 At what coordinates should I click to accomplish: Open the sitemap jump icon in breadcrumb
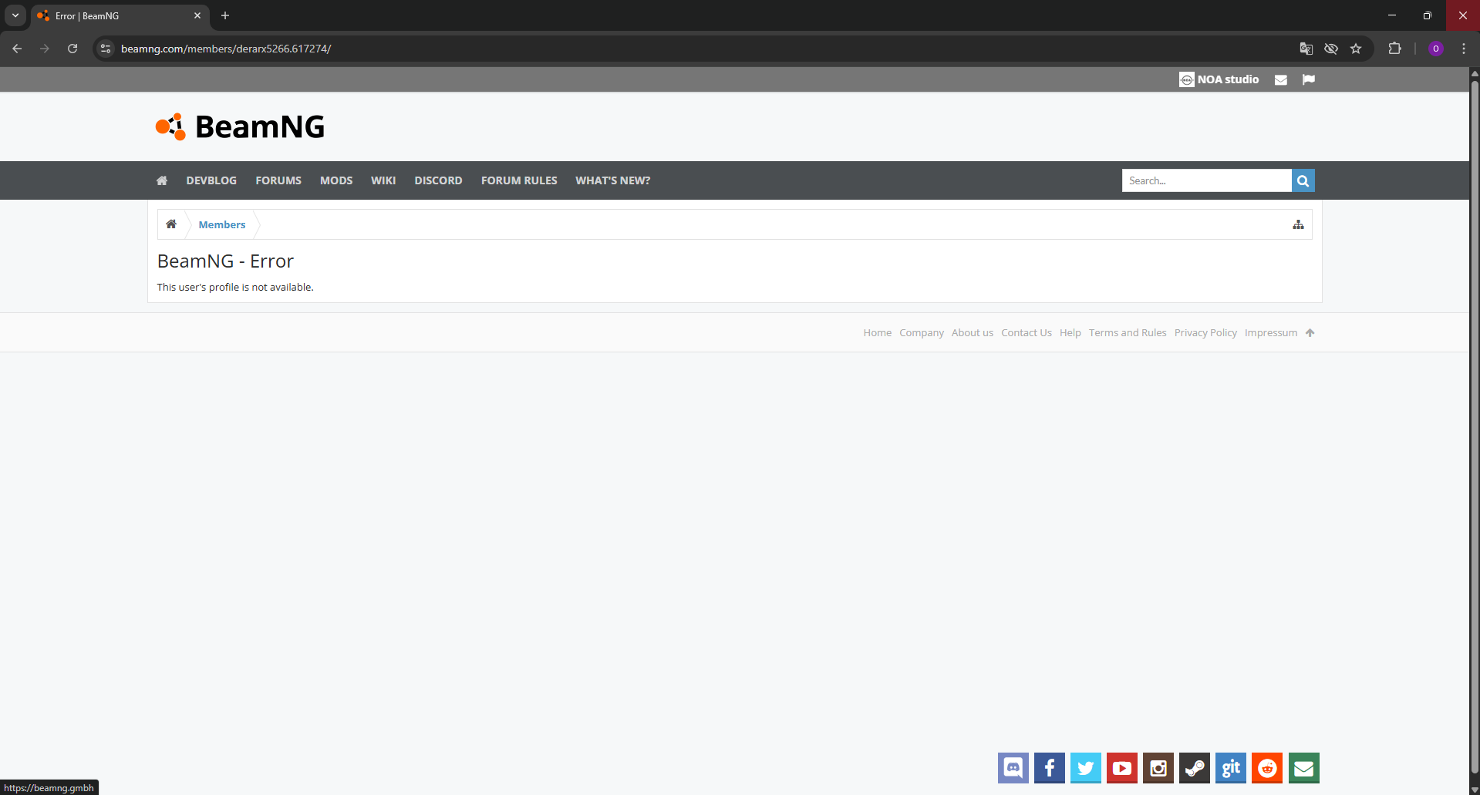click(x=1298, y=224)
